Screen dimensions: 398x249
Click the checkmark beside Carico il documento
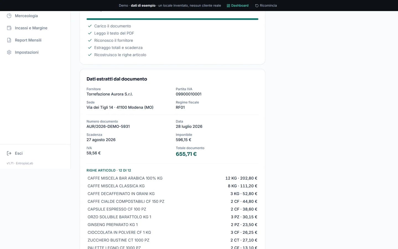click(90, 26)
